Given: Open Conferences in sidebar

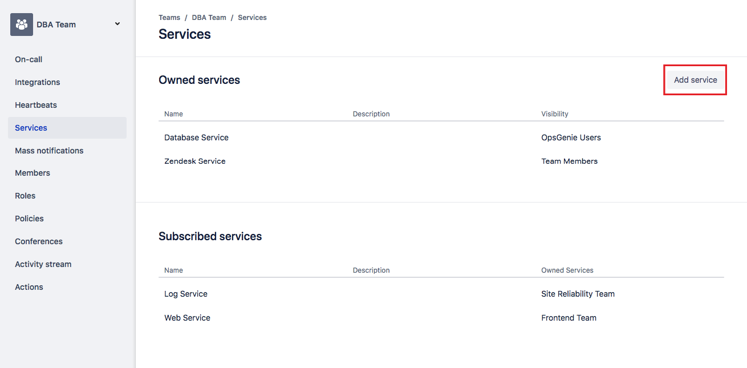Looking at the screenshot, I should point(39,241).
